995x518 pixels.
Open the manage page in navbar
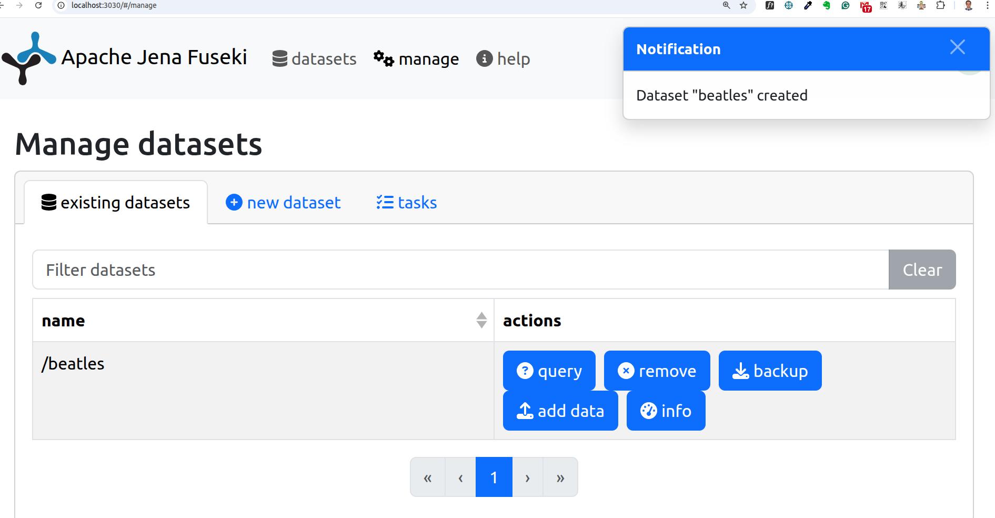(416, 59)
